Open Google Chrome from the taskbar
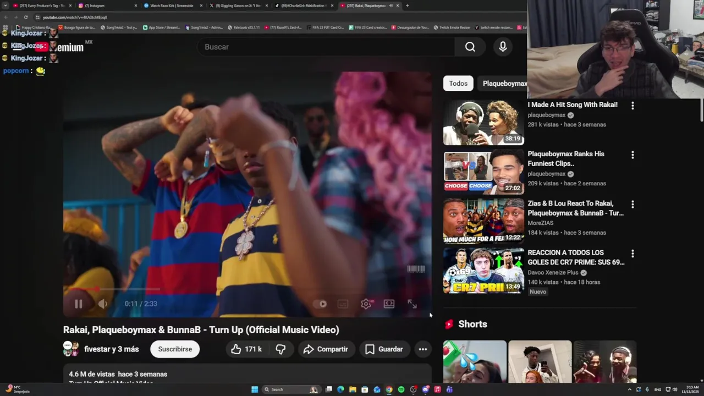 [389, 389]
